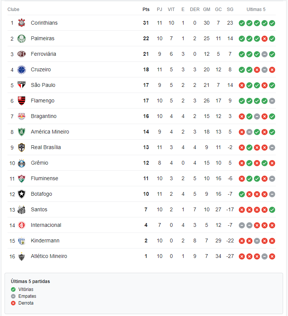This screenshot has height=316, width=288.
Task: Click Santos' green win icon in last five
Action: [x=272, y=210]
